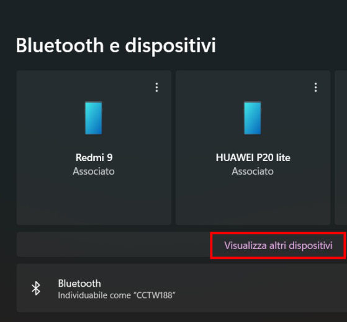
Task: Click Associato status under HUAWEI P20 lite
Action: pyautogui.click(x=253, y=172)
